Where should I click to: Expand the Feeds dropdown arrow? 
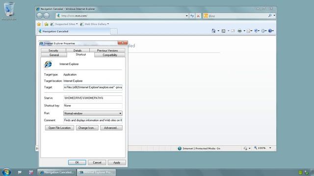pos(228,31)
